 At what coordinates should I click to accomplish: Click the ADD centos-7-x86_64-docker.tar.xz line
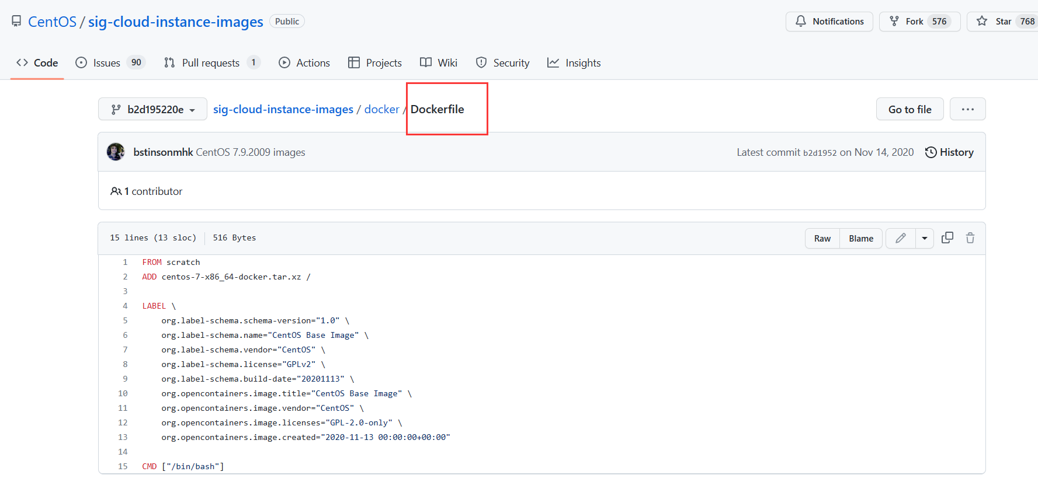227,277
